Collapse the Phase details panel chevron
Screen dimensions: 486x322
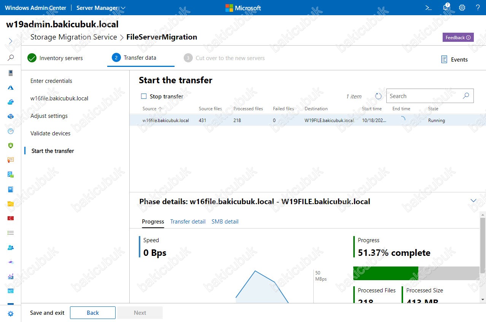(x=473, y=201)
